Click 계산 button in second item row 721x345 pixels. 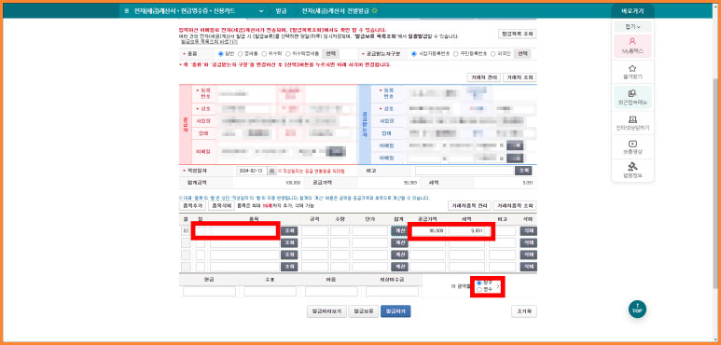(x=399, y=243)
